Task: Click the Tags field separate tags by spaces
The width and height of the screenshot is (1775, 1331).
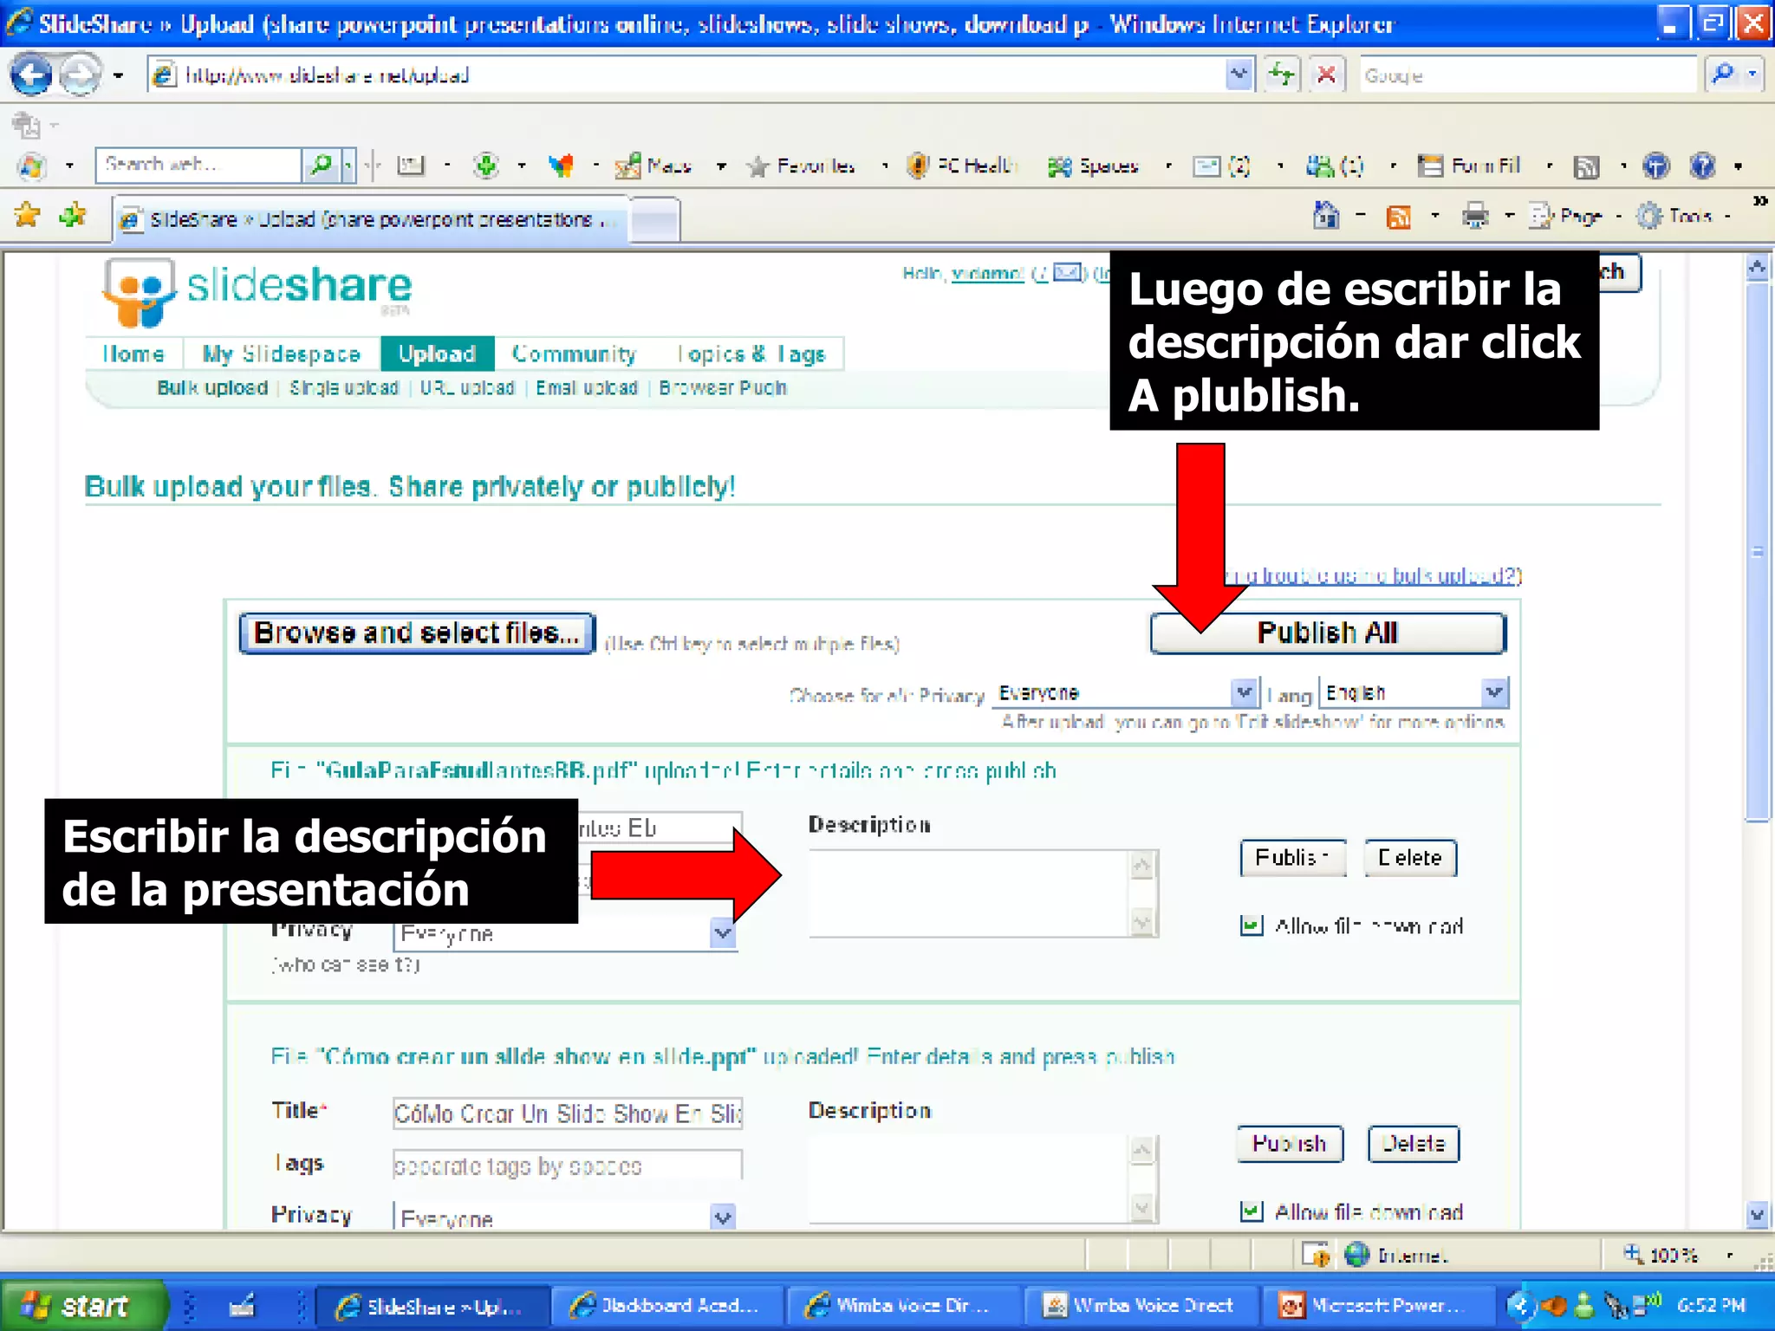Action: [568, 1165]
